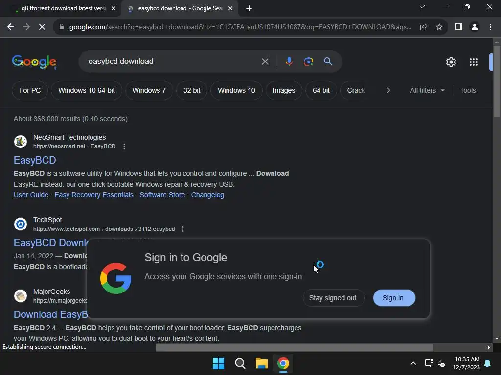This screenshot has height=375, width=501.
Task: Select For PC filter chip
Action: click(30, 90)
